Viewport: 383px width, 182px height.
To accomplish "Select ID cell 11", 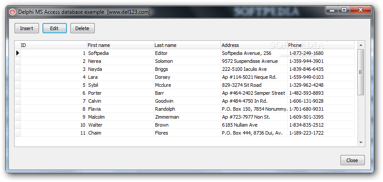I will [x=54, y=133].
